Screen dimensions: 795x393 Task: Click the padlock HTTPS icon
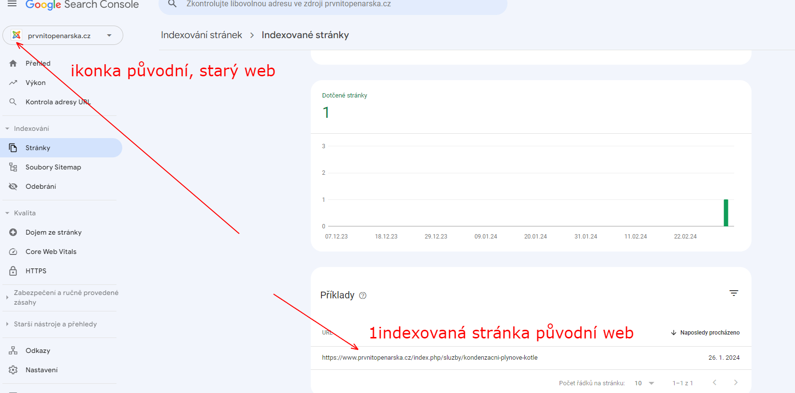[13, 271]
